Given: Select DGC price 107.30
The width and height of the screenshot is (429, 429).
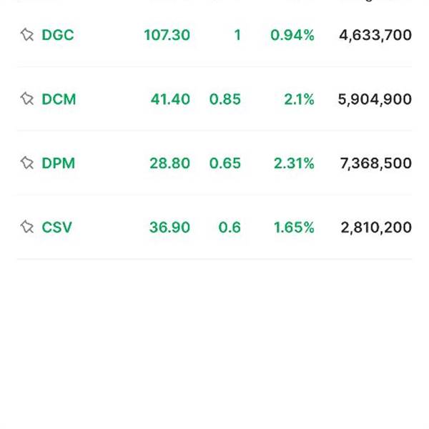Looking at the screenshot, I should pyautogui.click(x=167, y=35).
